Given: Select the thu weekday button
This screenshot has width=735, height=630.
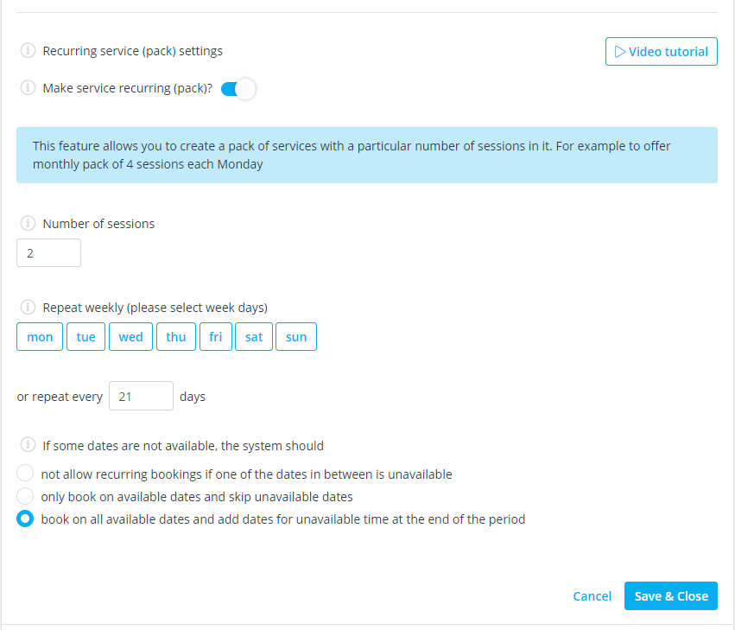Looking at the screenshot, I should point(176,337).
